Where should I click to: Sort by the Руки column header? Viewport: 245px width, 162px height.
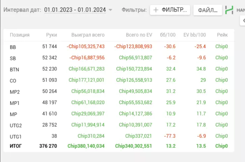click(x=51, y=35)
